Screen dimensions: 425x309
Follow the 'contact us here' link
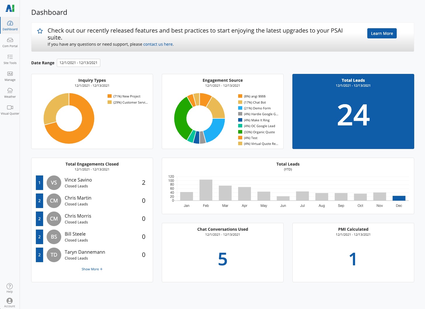(158, 44)
